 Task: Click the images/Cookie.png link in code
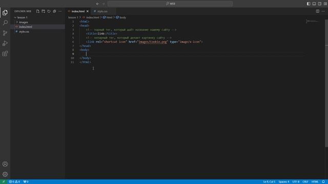[x=153, y=42]
